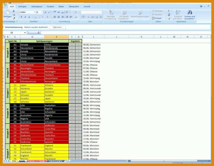Click the decrease font size icon
This screenshot has height=166, width=214.
(49, 12)
